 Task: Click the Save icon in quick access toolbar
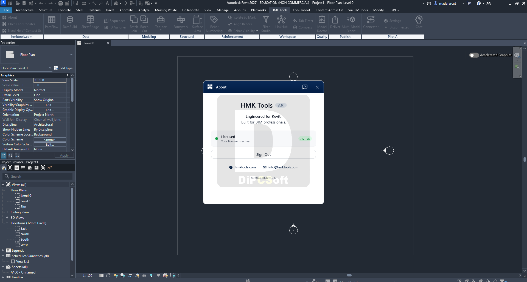coord(24,3)
